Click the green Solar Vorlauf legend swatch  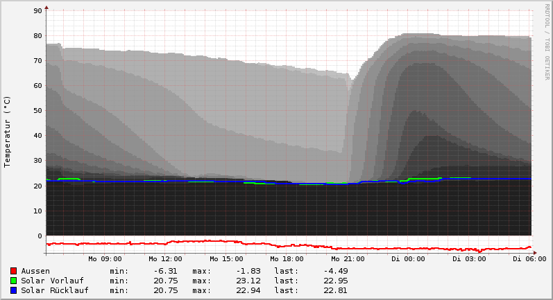pos(13,281)
